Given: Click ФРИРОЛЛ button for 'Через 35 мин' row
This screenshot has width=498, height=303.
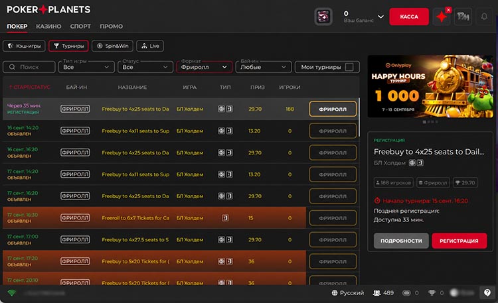Looking at the screenshot, I should pyautogui.click(x=333, y=109).
